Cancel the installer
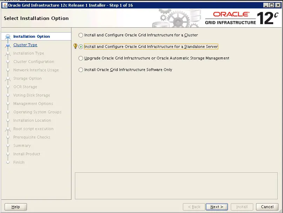The height and width of the screenshot is (213, 283). [x=267, y=207]
